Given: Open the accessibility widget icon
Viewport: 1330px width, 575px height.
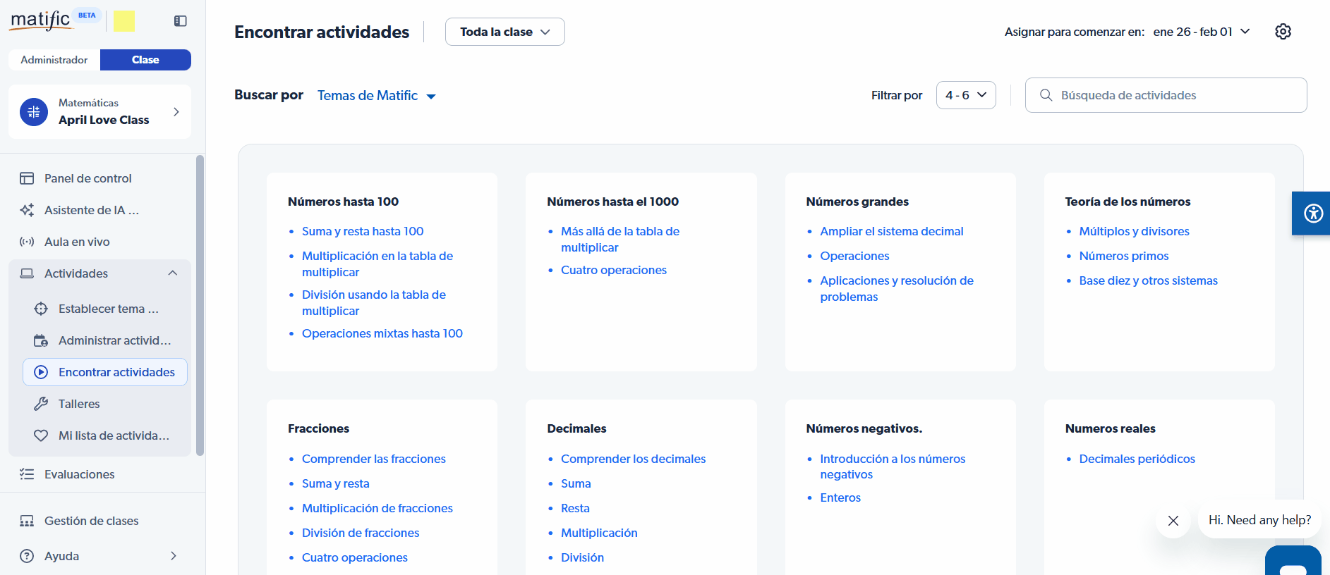Looking at the screenshot, I should click(1313, 213).
